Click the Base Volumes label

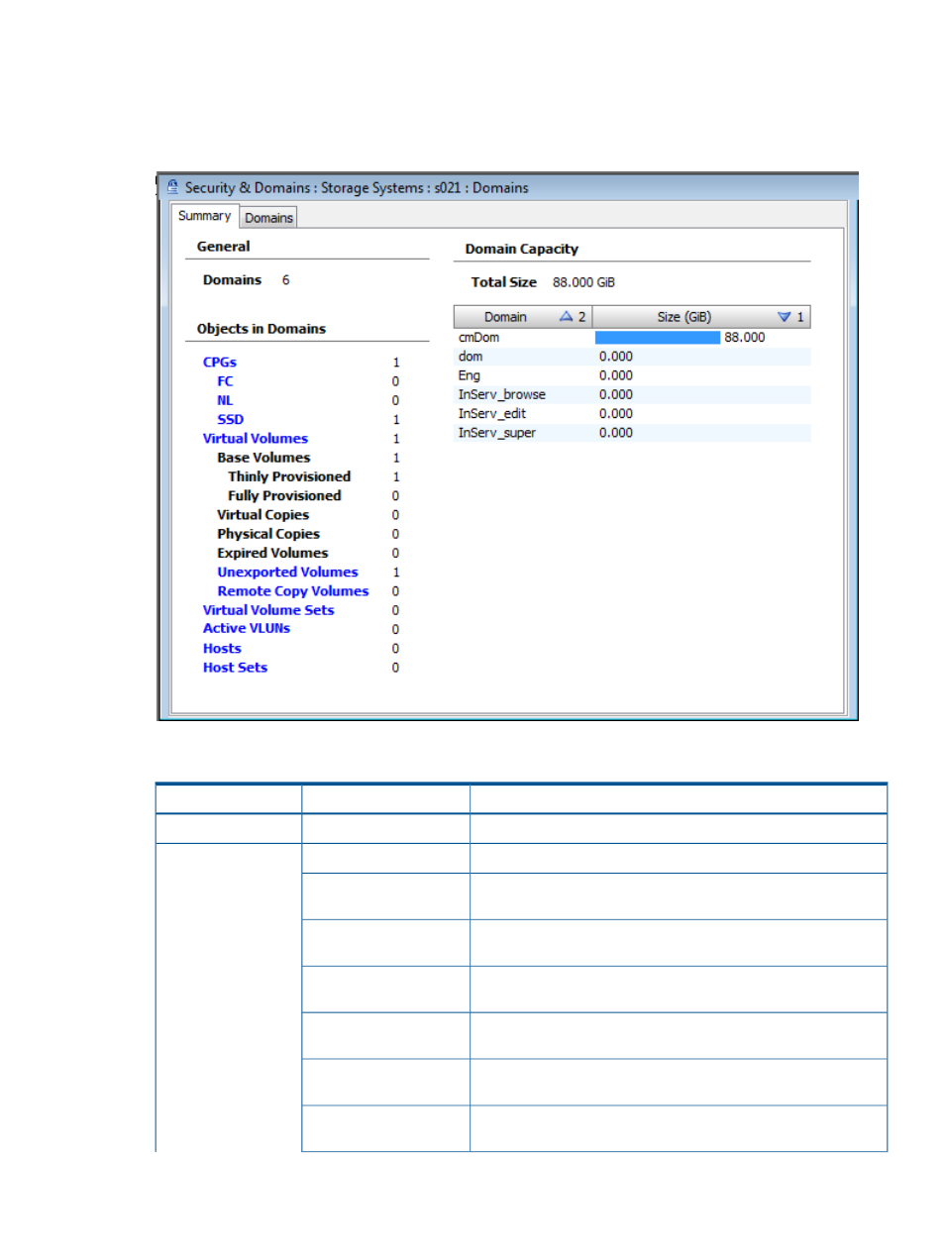click(263, 458)
